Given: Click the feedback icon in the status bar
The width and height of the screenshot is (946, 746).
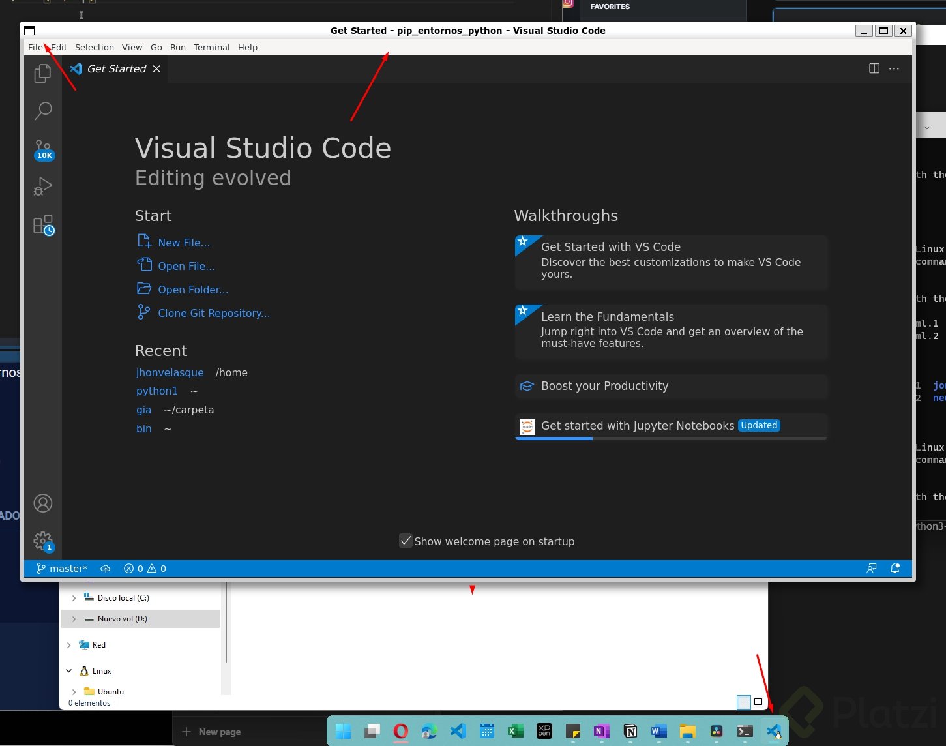Looking at the screenshot, I should 872,569.
